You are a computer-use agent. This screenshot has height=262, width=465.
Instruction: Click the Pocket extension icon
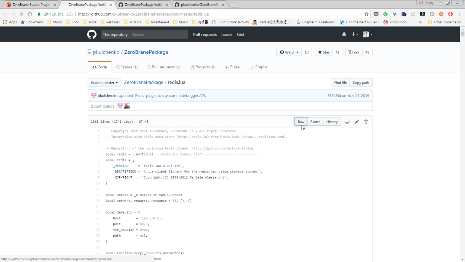click(376, 14)
